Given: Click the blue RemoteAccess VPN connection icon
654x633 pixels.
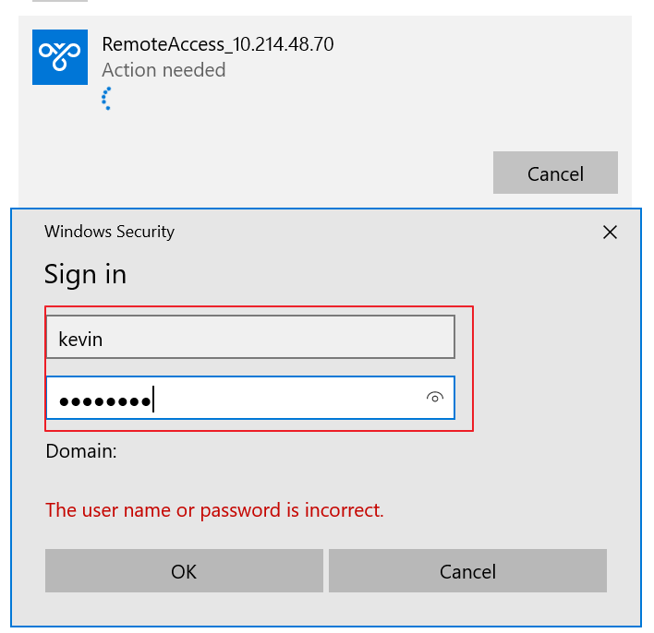Looking at the screenshot, I should (60, 57).
